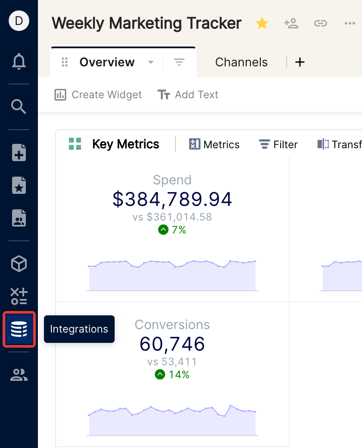This screenshot has height=448, width=362.
Task: Open the cube data models icon
Action: [19, 264]
